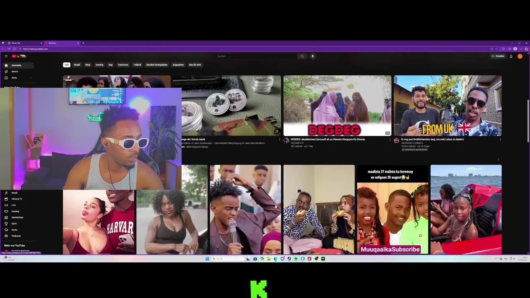Open Kurse in the sidebar
Screen dimensions: 530x298
17,230
